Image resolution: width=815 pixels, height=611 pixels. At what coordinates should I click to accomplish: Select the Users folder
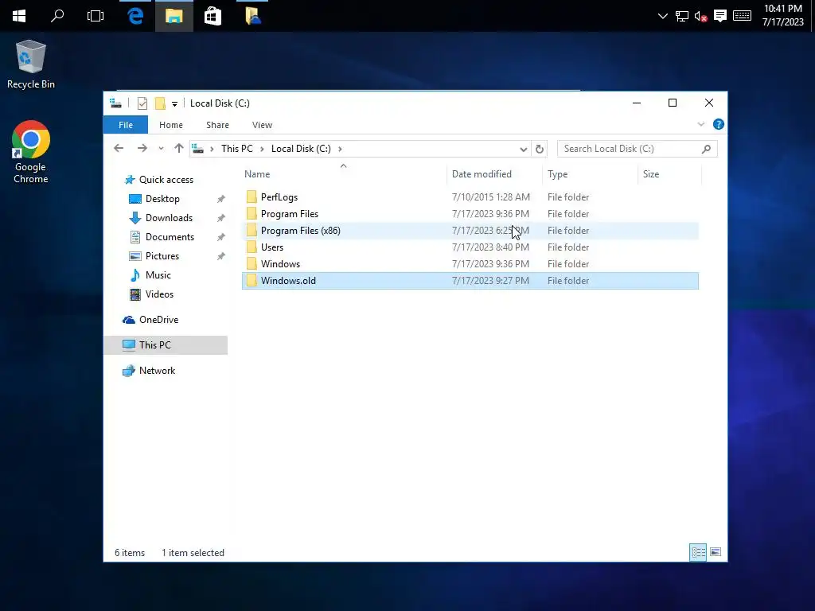[470, 247]
